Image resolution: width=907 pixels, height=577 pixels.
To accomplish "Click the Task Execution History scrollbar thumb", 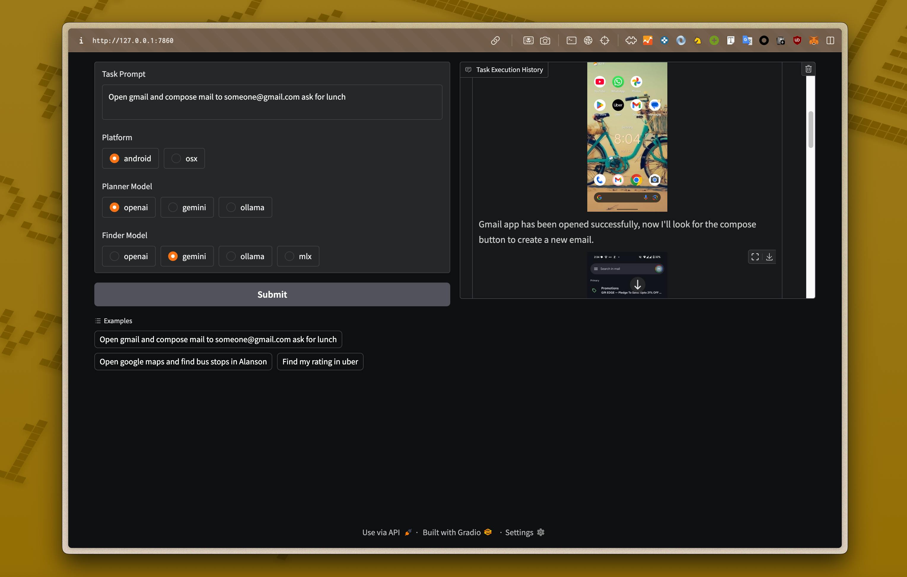I will click(811, 129).
